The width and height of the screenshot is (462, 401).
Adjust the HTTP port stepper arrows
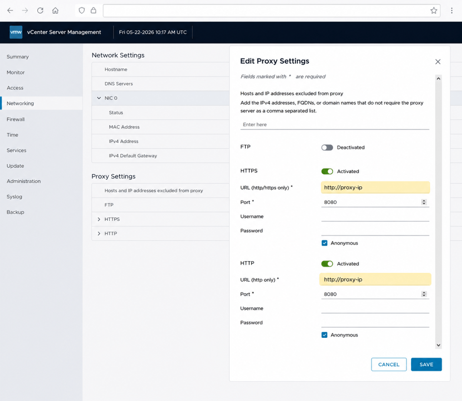[424, 294]
